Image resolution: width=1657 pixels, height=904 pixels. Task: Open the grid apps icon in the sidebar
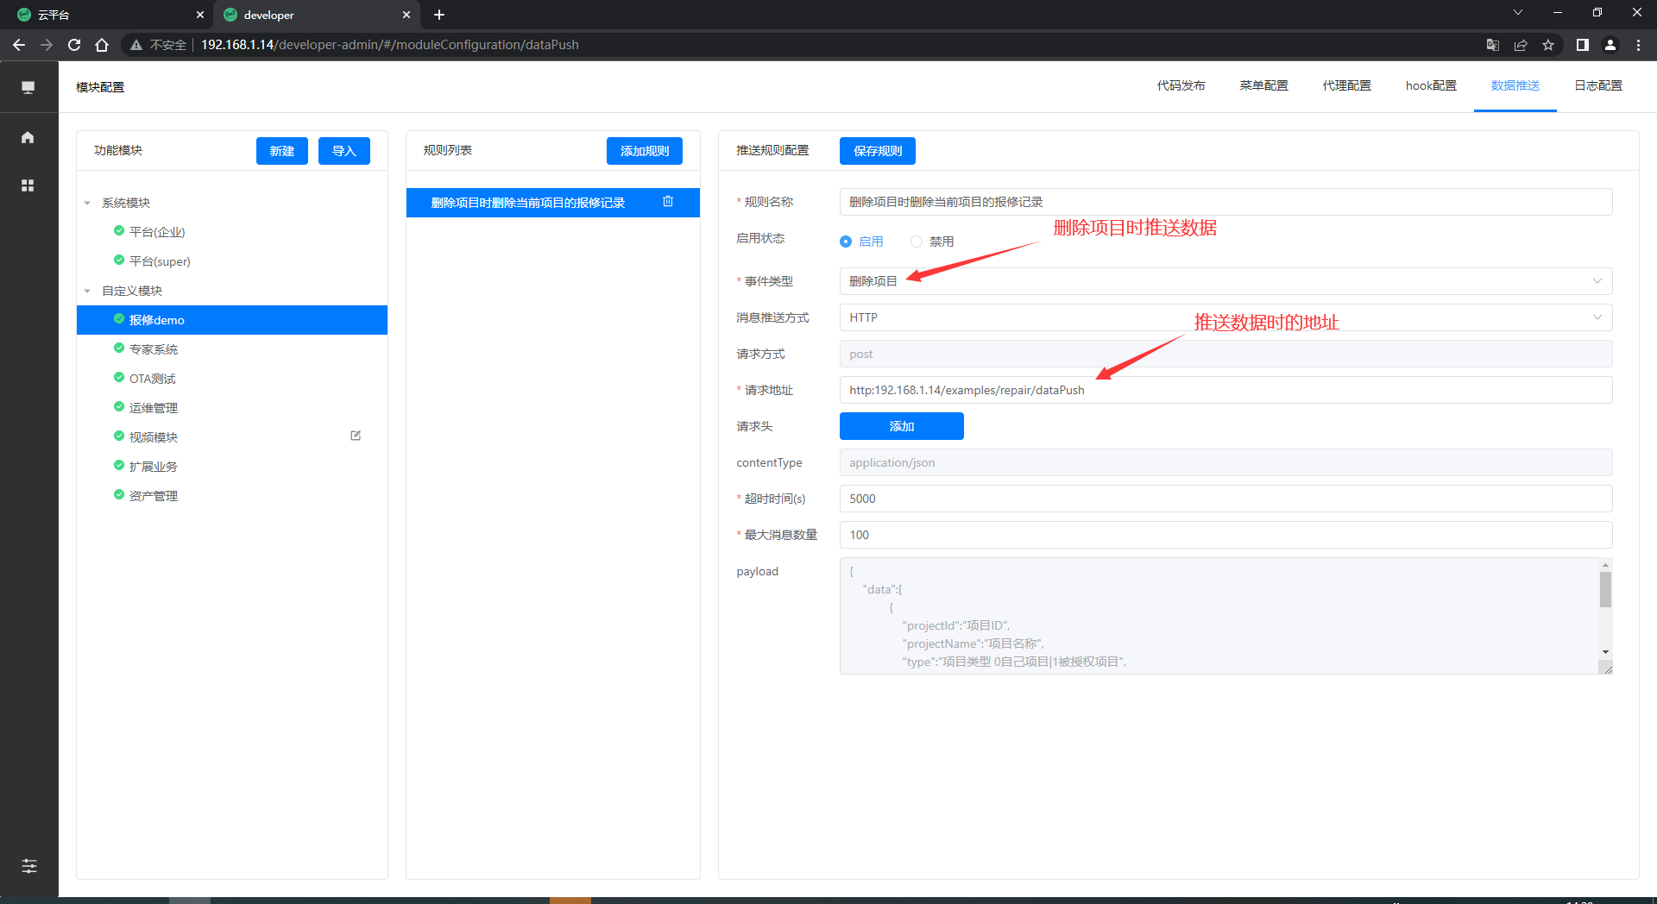point(28,185)
